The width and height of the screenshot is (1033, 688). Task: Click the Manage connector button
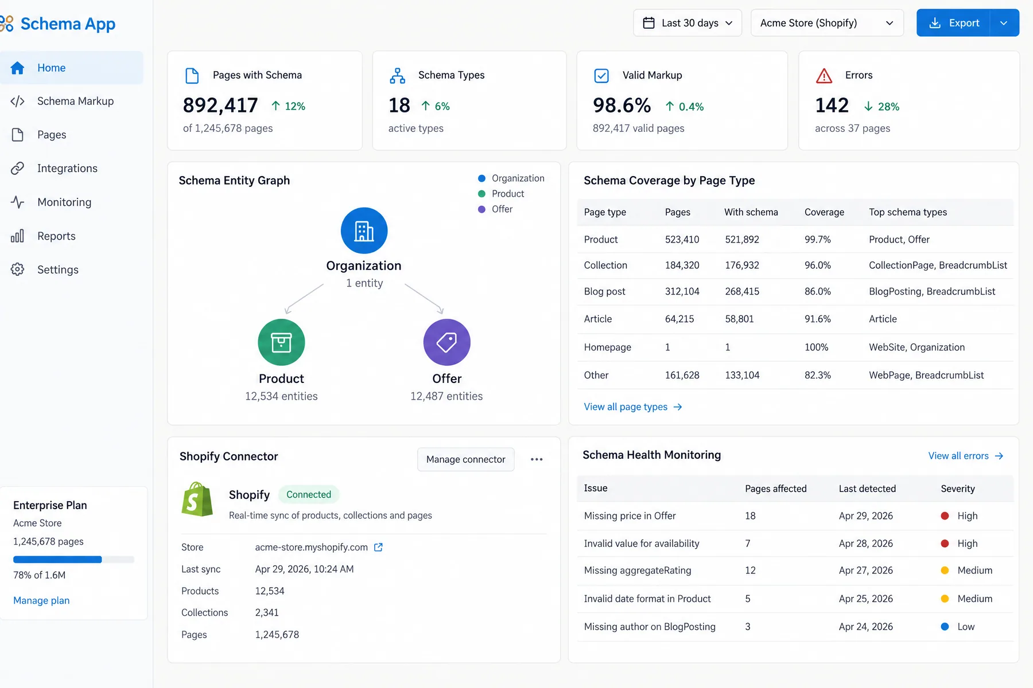[x=465, y=459]
